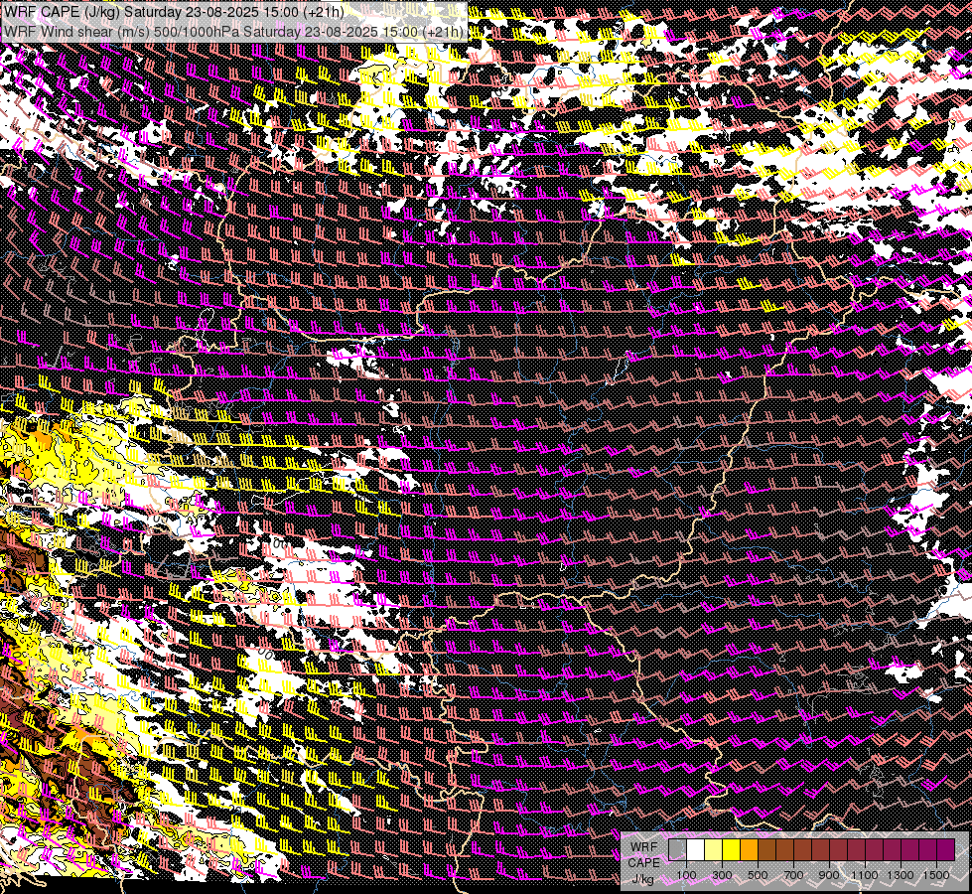Click the '100' legend value label
The height and width of the screenshot is (894, 972).
(686, 875)
